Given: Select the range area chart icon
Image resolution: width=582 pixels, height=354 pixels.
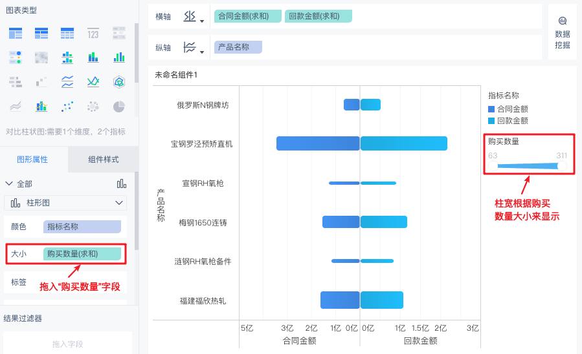Looking at the screenshot, I should click(x=16, y=107).
